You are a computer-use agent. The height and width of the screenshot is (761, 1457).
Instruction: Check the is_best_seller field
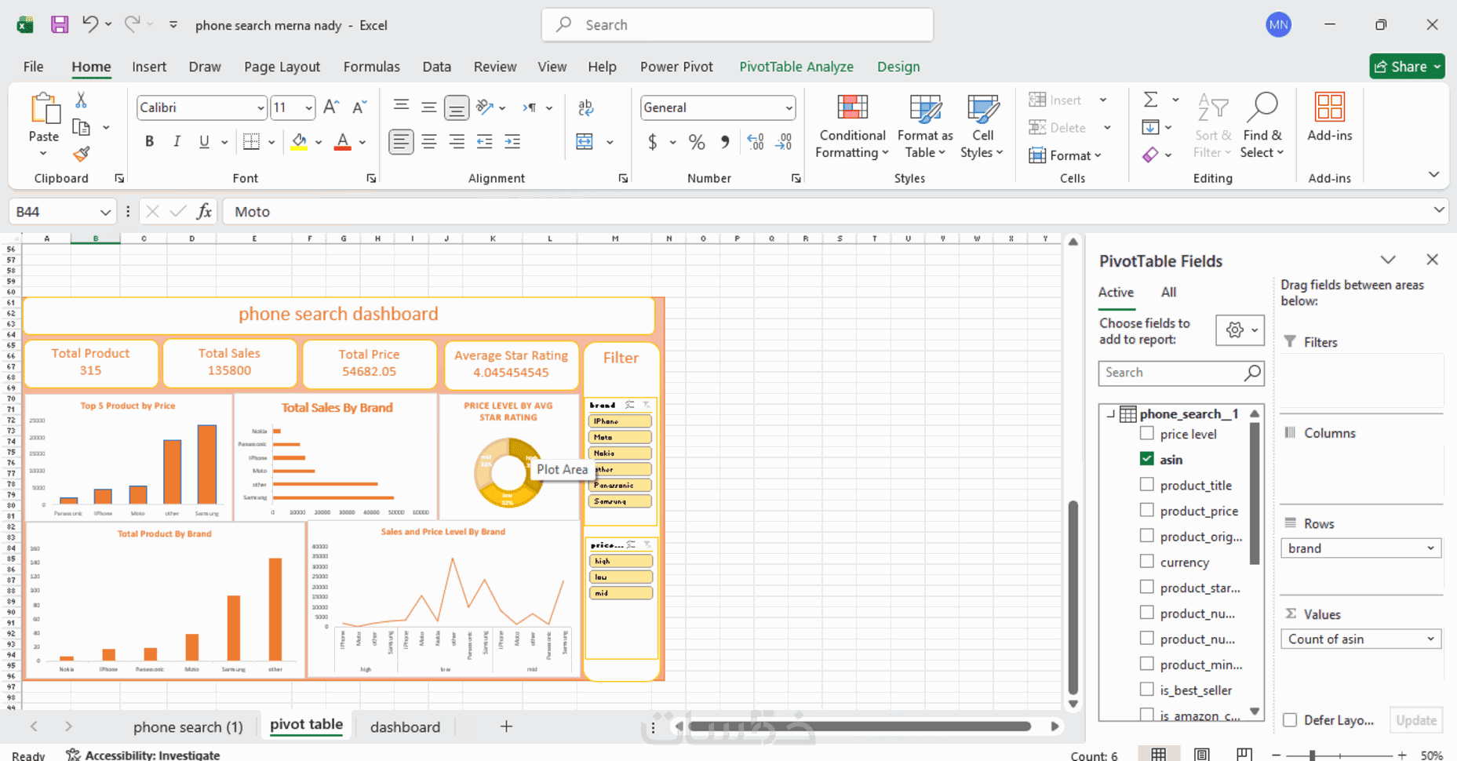click(x=1147, y=690)
